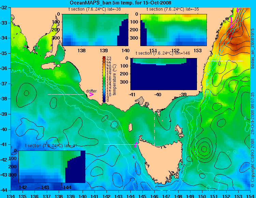Click the '144' tick label in the lat=-41 inset
The height and width of the screenshot is (198, 256).
click(67, 187)
